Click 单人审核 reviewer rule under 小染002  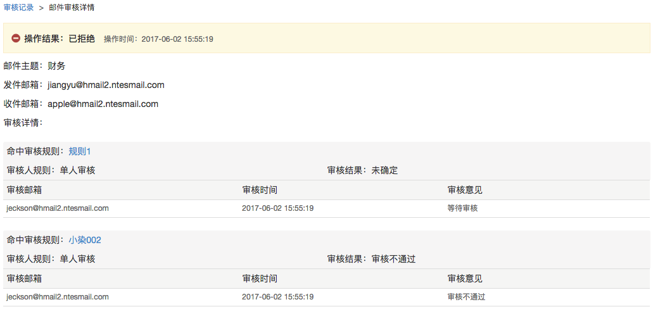(x=77, y=259)
